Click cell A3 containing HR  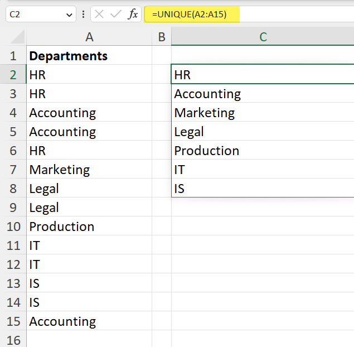[x=89, y=94]
